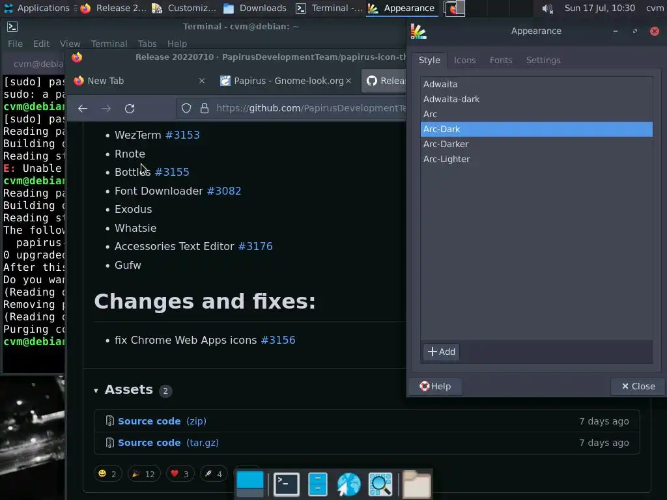
Task: Select Arc-Lighter style
Action: coord(537,159)
